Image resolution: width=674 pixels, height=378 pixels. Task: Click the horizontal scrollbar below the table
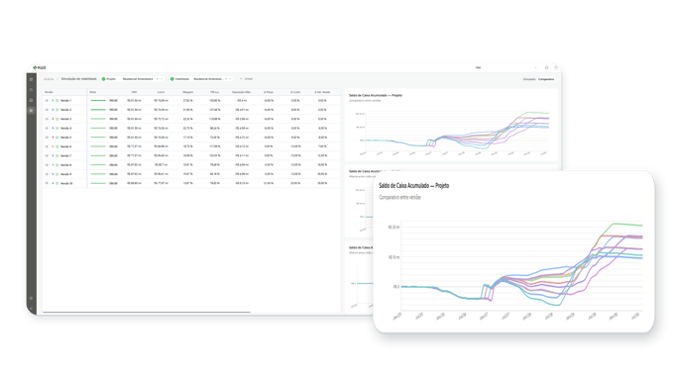146,312
